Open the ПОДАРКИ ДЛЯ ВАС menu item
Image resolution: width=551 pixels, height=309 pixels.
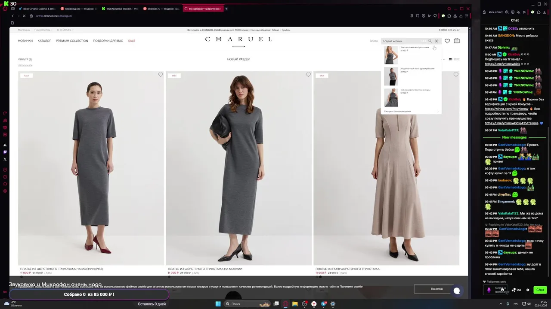[108, 41]
